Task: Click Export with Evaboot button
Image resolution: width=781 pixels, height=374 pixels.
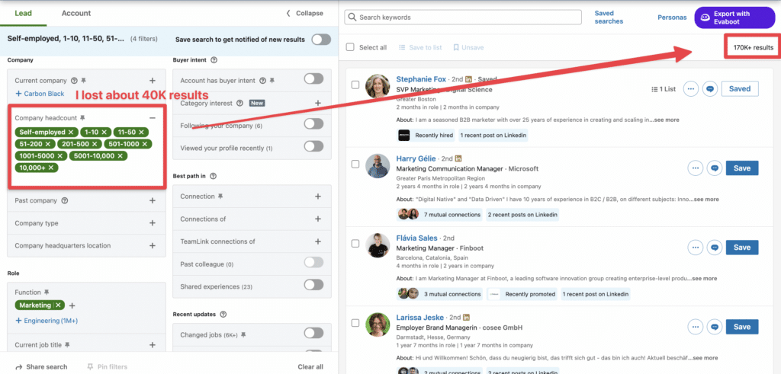Action: 734,18
